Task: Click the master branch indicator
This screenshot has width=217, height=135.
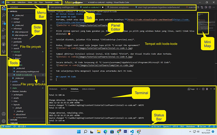Action: coord(7,126)
